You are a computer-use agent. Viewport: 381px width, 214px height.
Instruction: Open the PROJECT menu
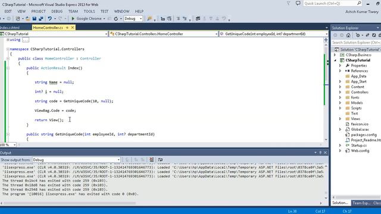[x=38, y=11]
